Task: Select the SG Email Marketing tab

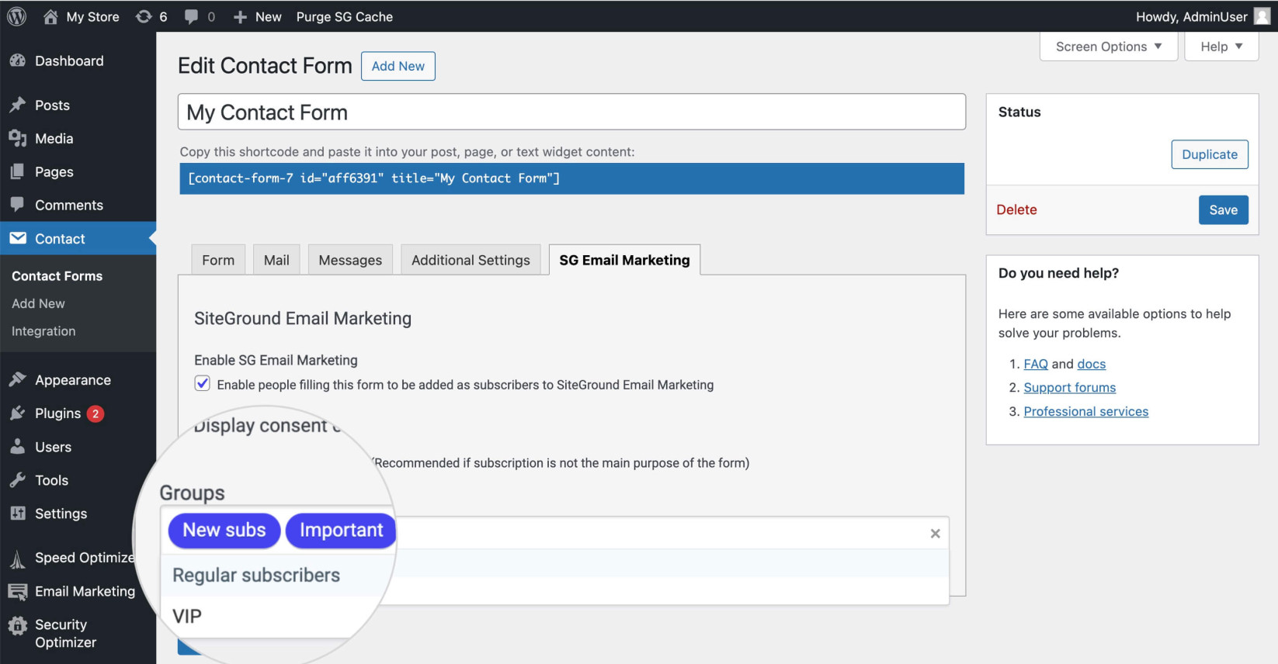Action: click(624, 260)
